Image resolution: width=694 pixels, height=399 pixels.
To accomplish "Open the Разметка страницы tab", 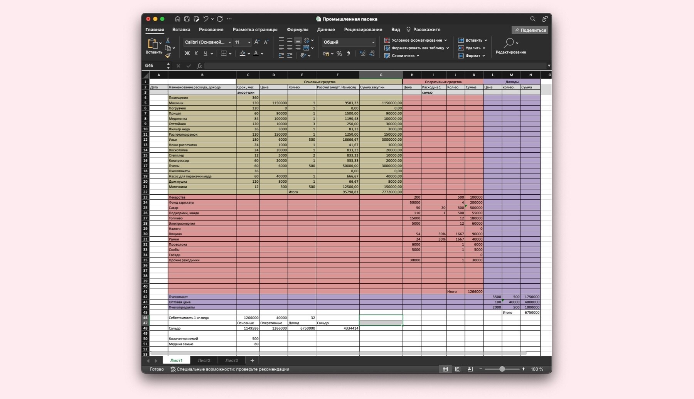I will tap(255, 30).
